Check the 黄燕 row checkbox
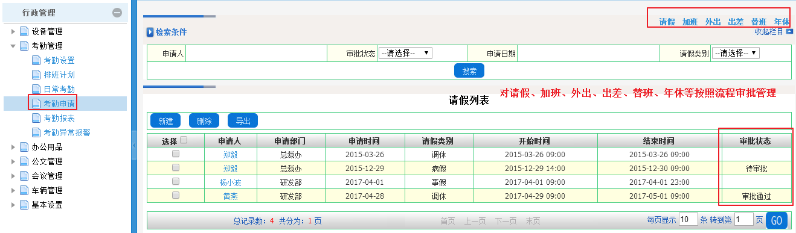This screenshot has width=796, height=233. pyautogui.click(x=176, y=195)
